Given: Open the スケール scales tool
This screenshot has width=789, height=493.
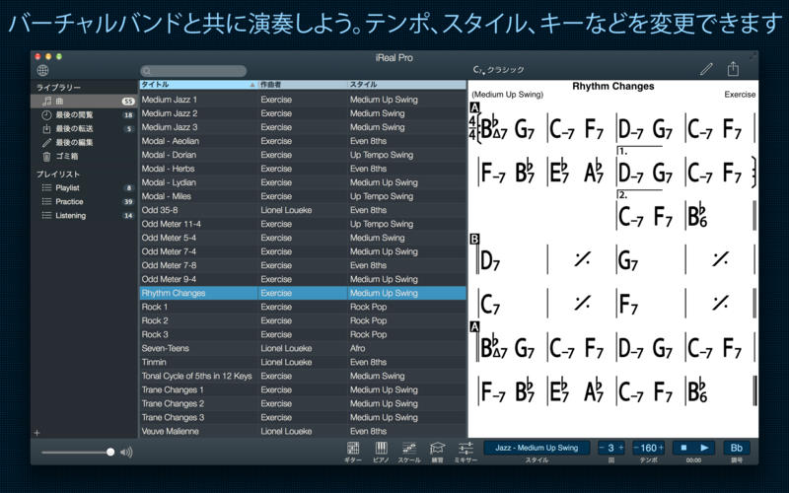Looking at the screenshot, I should click(409, 452).
